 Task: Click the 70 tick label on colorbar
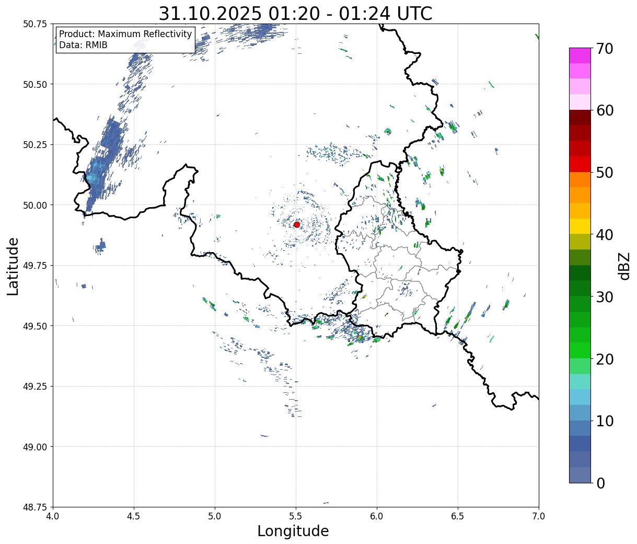tap(604, 49)
